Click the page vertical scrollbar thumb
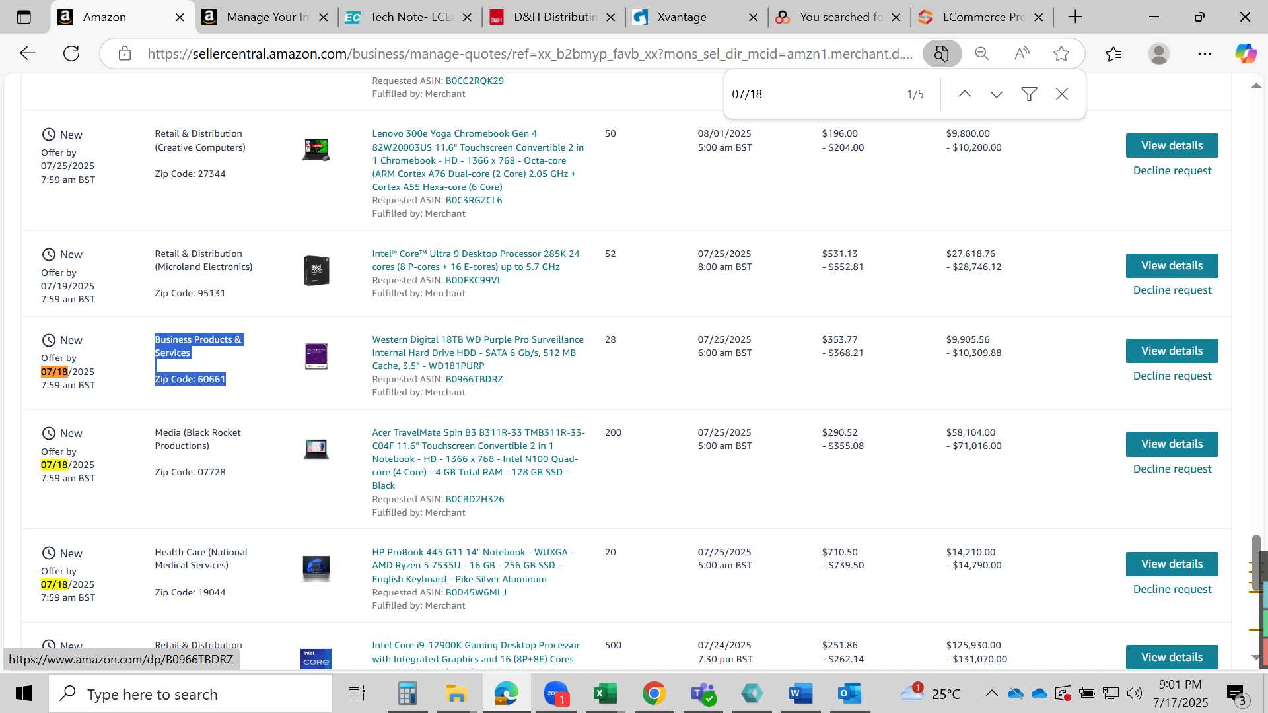 pyautogui.click(x=1255, y=561)
